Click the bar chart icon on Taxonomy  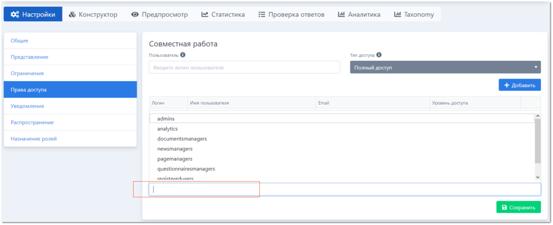397,14
